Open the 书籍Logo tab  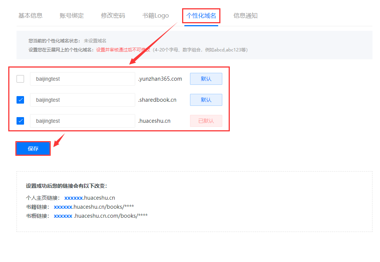[155, 16]
